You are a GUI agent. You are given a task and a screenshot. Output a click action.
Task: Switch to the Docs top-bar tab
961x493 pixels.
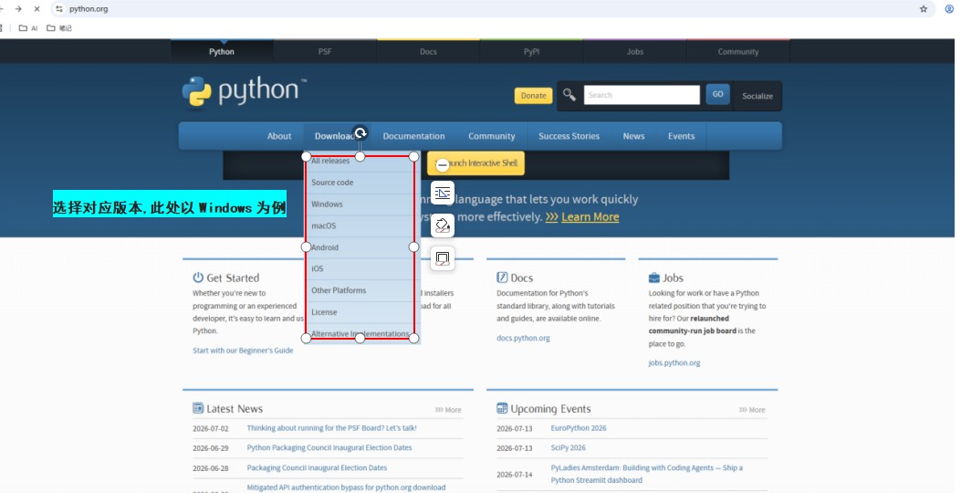coord(428,51)
